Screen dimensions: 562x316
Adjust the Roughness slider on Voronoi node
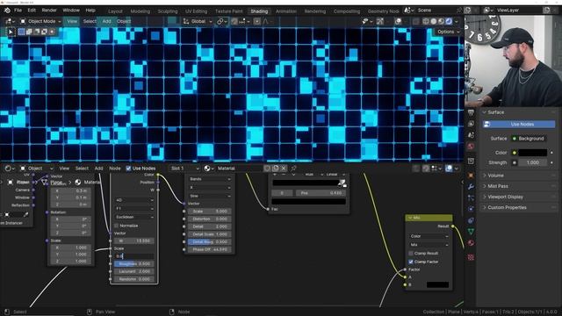(x=134, y=264)
